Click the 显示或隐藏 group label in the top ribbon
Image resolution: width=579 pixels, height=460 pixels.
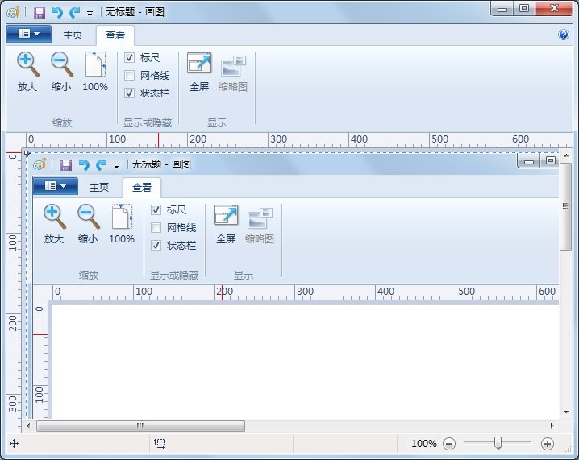point(148,122)
